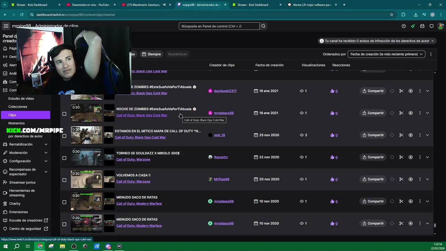Viewport: 446px width, 251px height.
Task: Expand details chevron for MrPipe98 clip
Action: [428, 179]
